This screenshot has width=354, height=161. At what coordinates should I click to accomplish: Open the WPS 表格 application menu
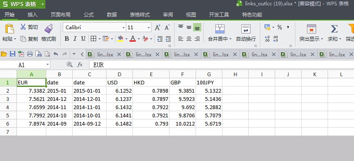tap(23, 4)
